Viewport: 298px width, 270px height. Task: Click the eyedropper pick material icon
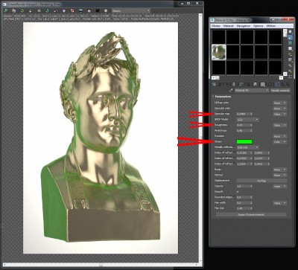click(231, 91)
